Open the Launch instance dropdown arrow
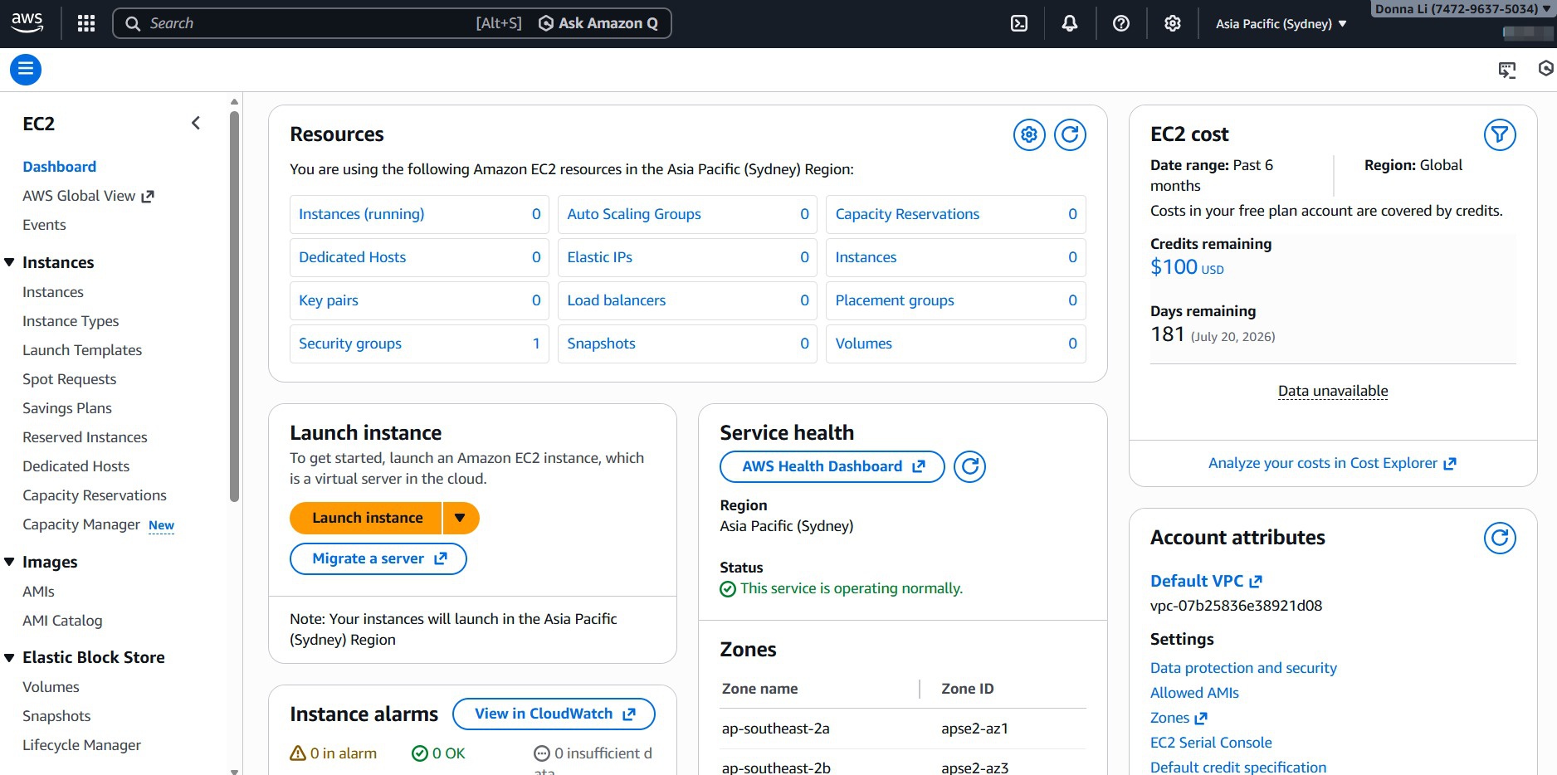This screenshot has height=775, width=1557. (x=460, y=518)
